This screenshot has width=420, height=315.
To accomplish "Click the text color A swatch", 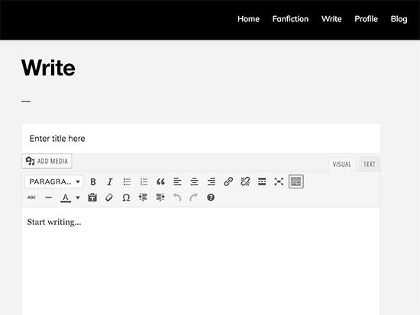I will (66, 198).
